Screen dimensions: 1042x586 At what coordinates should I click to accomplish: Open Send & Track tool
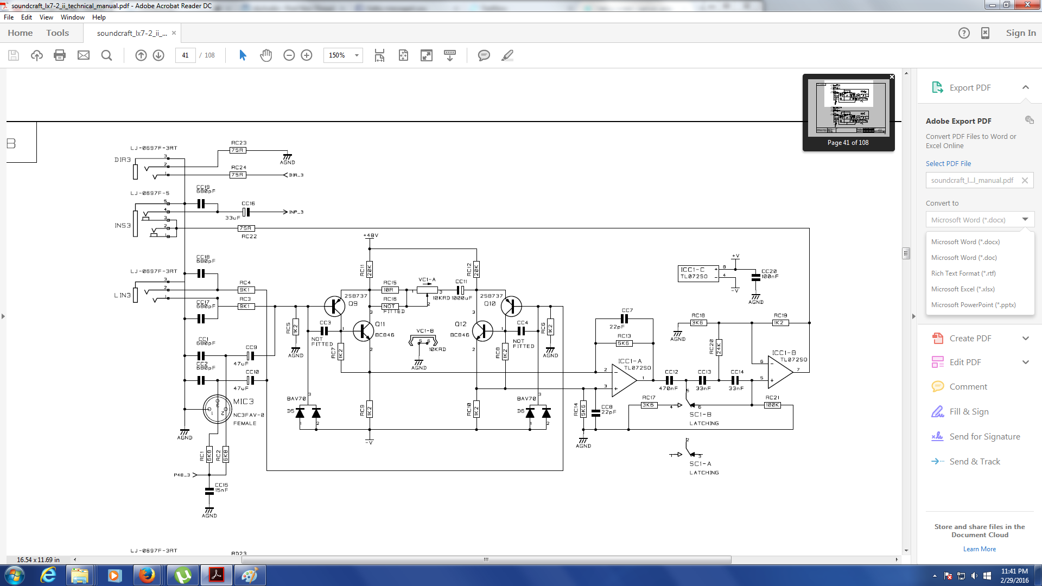[975, 461]
